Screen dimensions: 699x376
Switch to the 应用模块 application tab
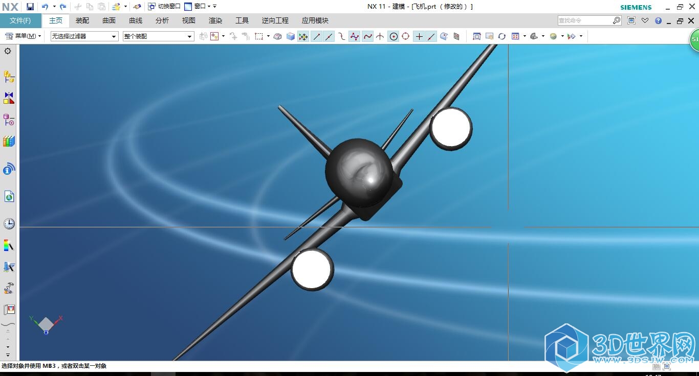pos(315,20)
